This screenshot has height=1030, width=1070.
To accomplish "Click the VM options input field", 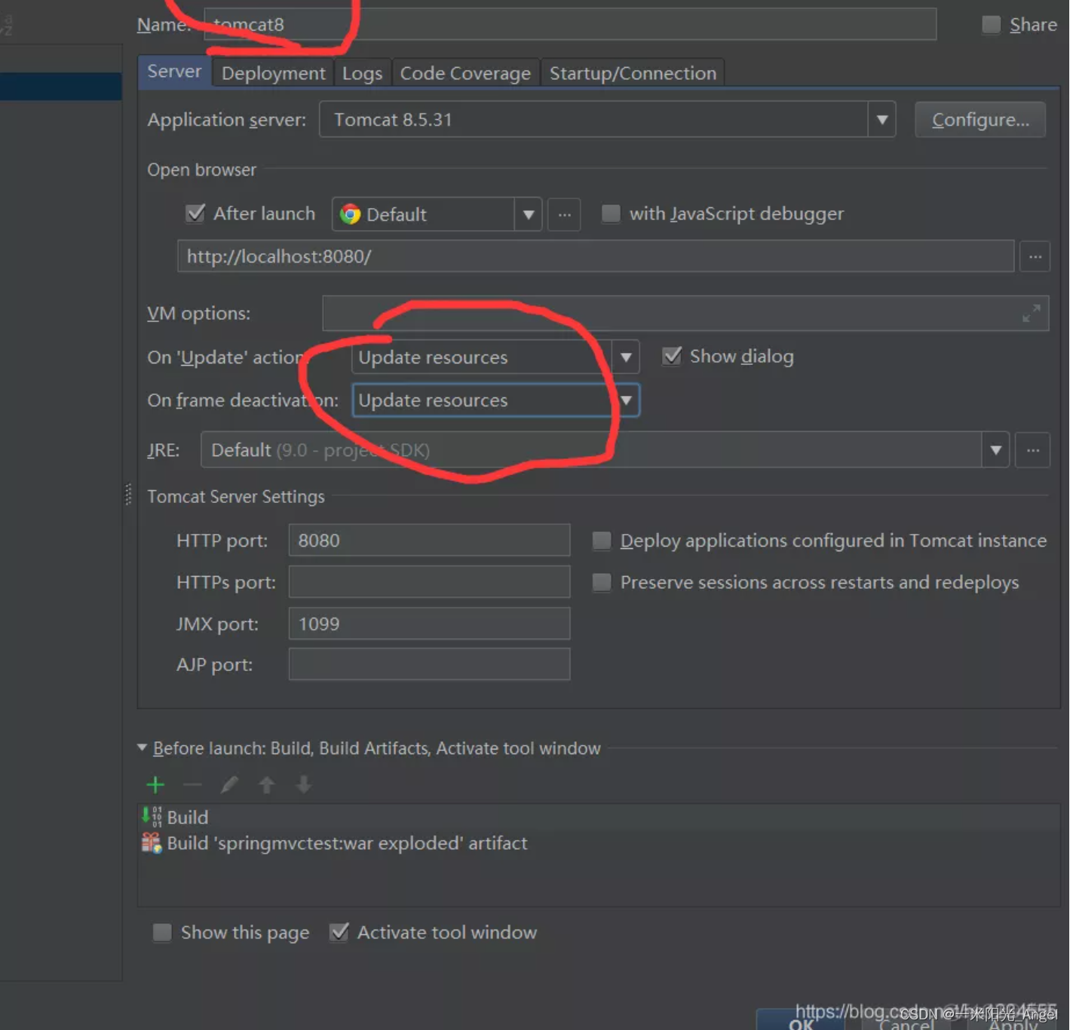I will click(x=685, y=313).
